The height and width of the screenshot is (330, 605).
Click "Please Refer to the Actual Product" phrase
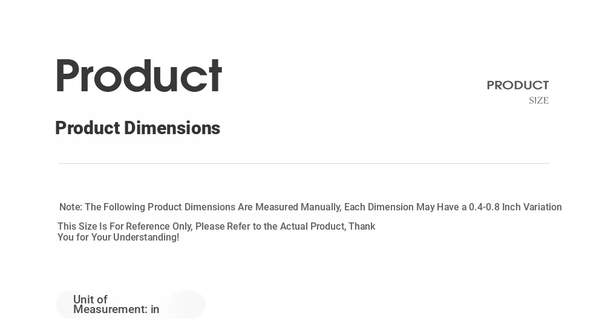(x=270, y=226)
